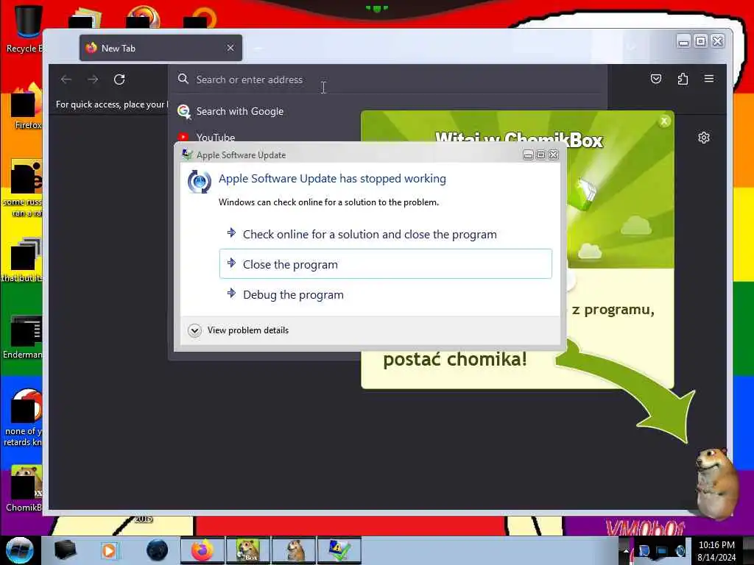Open the Firefox hamburger menu
This screenshot has height=565, width=754.
[x=709, y=79]
